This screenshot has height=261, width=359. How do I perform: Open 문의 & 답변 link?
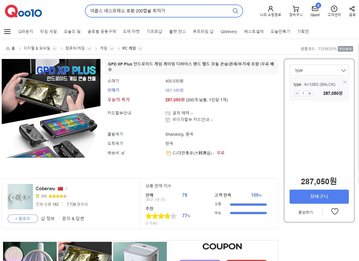point(73,218)
